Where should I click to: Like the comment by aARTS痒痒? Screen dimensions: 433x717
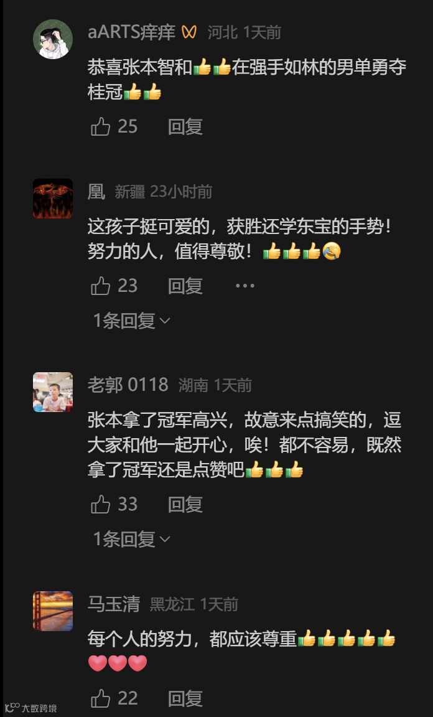click(x=101, y=127)
